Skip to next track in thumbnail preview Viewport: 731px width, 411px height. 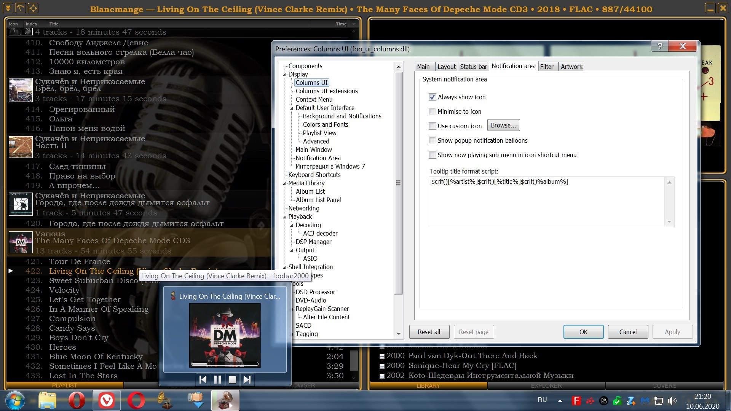(247, 379)
